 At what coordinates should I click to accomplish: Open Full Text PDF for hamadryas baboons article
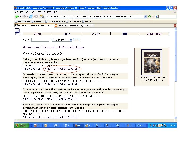coord(62,84)
